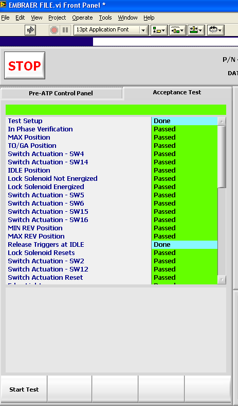Open the Distribute Objects tool
This screenshot has height=406, width=238.
[x=178, y=30]
